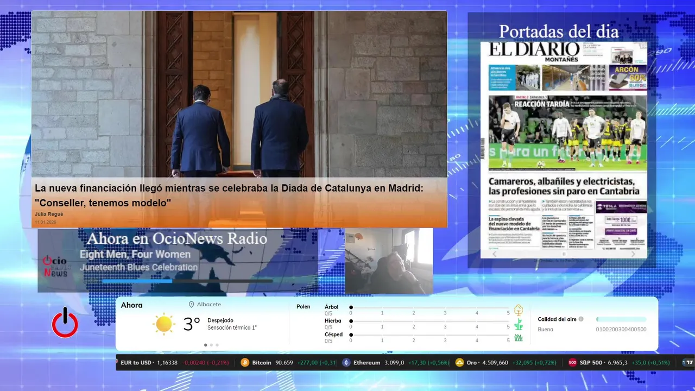The image size is (695, 391).
Task: Click the OcioNews Radio logo
Action: click(x=55, y=266)
